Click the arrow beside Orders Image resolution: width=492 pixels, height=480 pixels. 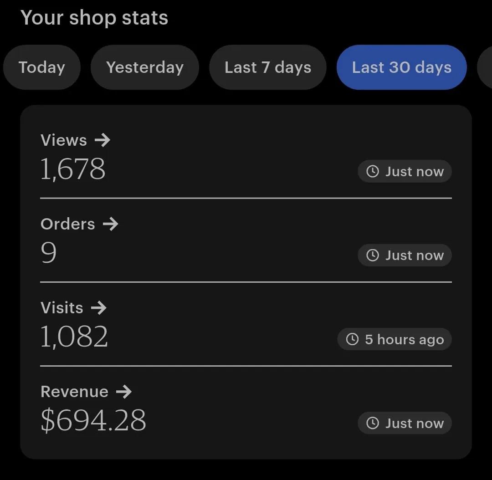coord(110,224)
